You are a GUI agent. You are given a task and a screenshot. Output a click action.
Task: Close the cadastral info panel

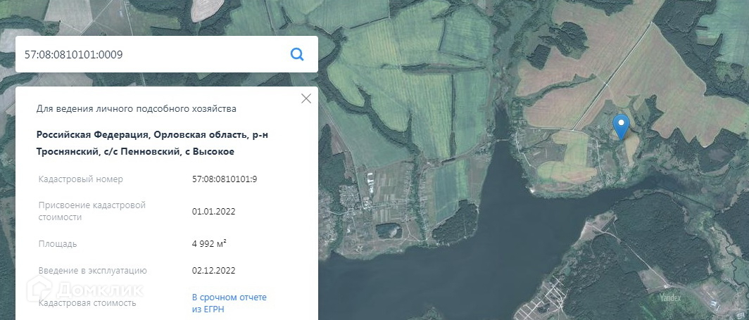(306, 98)
